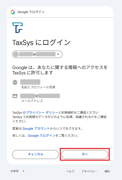Click the 規約 footer link
Viewport: 122px width, 180px height.
107,171
